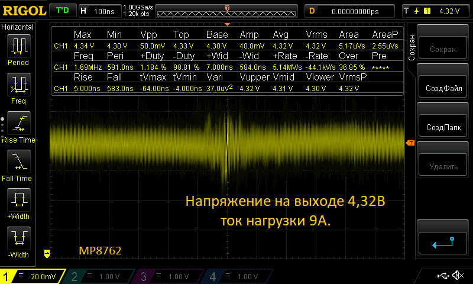Select the -Width measurement icon

pyautogui.click(x=18, y=240)
